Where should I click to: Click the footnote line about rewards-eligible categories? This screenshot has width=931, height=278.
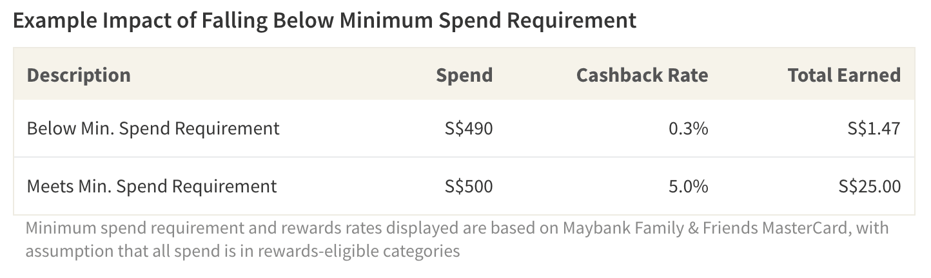(x=242, y=250)
